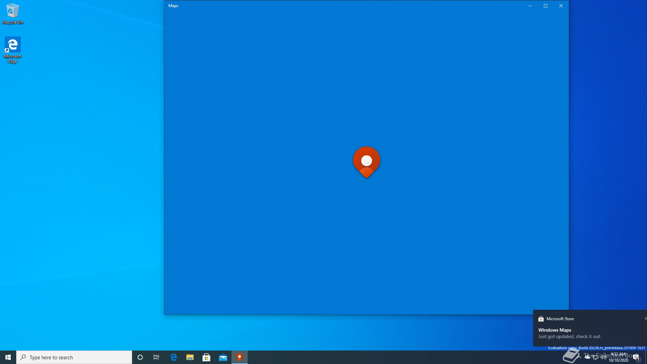Click the Maps window title text
Viewport: 647px width, 364px height.
point(173,6)
